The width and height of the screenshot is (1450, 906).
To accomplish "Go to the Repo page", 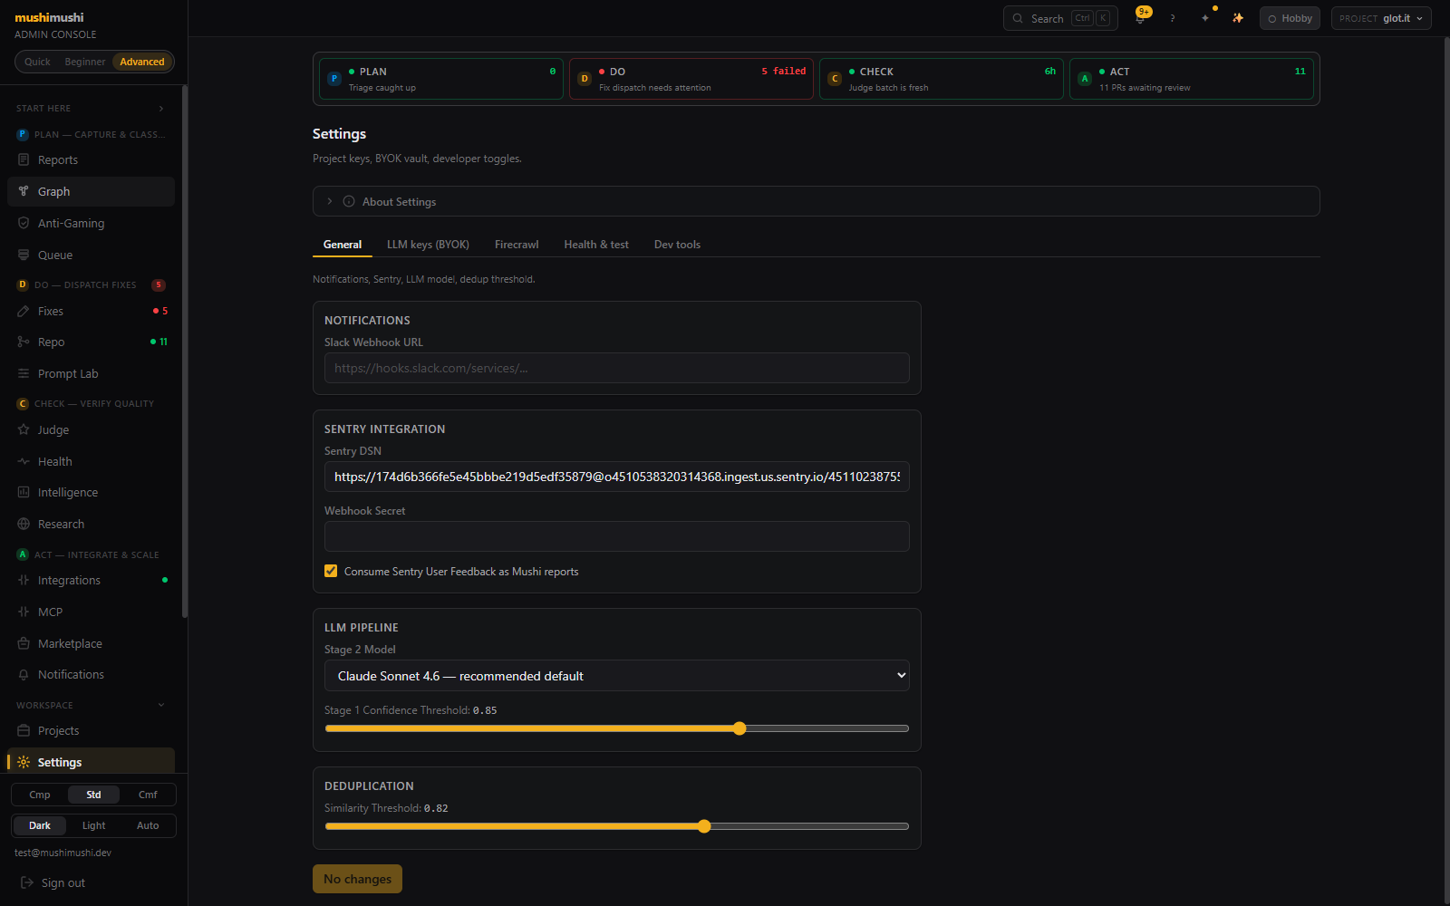I will (91, 342).
